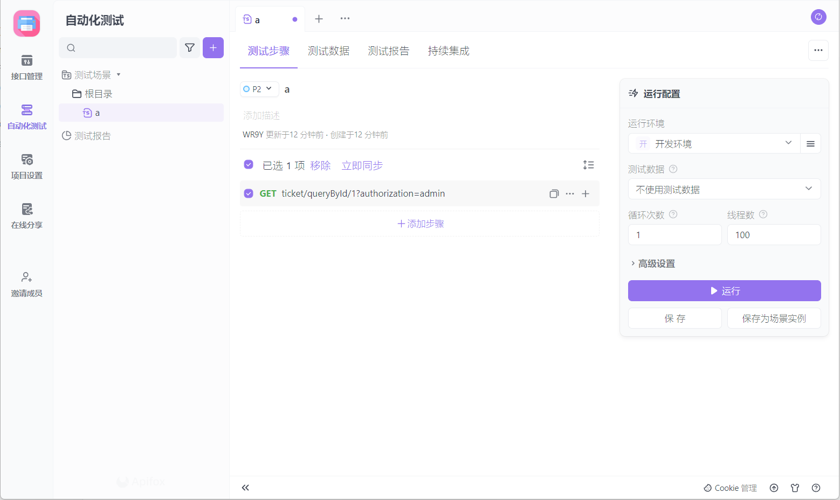840x500 pixels.
Task: Select test scenario a in the tree
Action: 141,113
